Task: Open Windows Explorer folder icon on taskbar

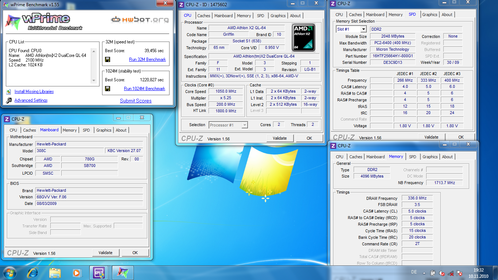Action: [x=55, y=272]
